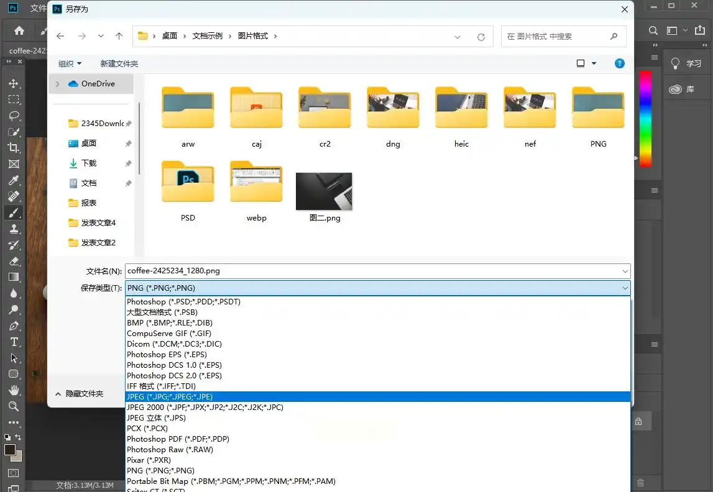The height and width of the screenshot is (492, 713).
Task: Select the Crop tool
Action: click(13, 148)
